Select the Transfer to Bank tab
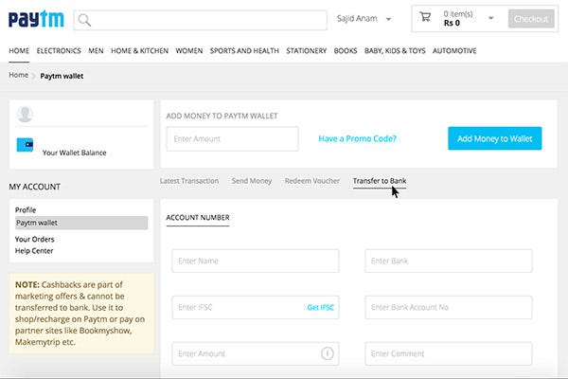The height and width of the screenshot is (379, 568). coord(380,181)
